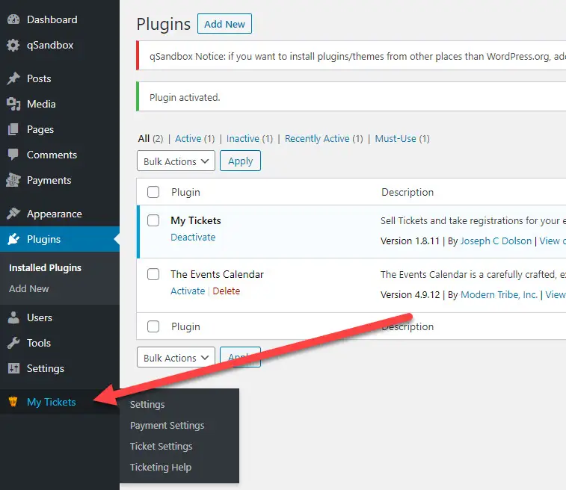
Task: Deactivate the My Tickets plugin
Action: 193,238
